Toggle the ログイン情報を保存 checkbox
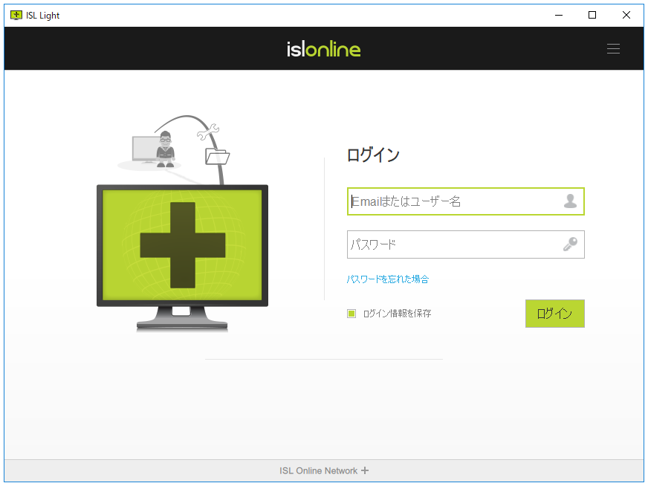The width and height of the screenshot is (648, 486). (351, 314)
